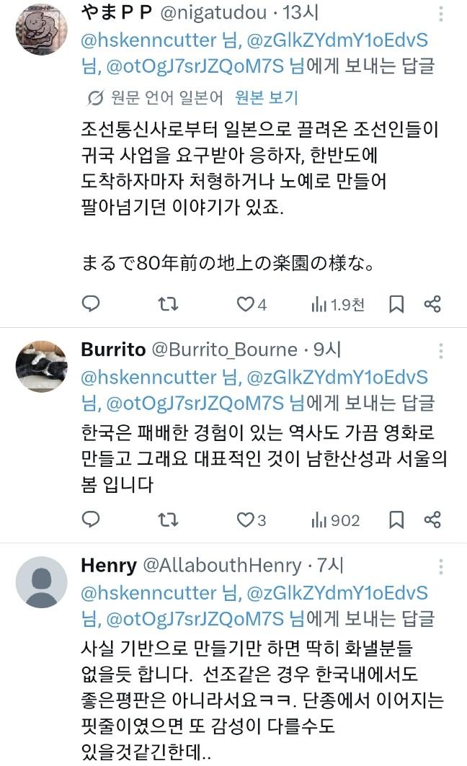Reply to Burrito's tweet
467x766 pixels.
(90, 520)
